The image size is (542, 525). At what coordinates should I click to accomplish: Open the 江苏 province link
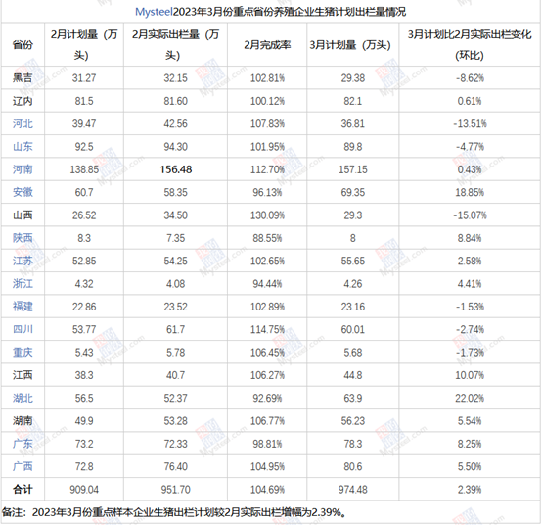click(x=23, y=261)
